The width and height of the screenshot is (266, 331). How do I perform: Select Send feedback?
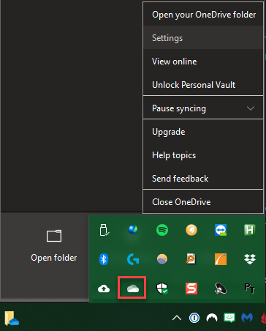[203, 179]
